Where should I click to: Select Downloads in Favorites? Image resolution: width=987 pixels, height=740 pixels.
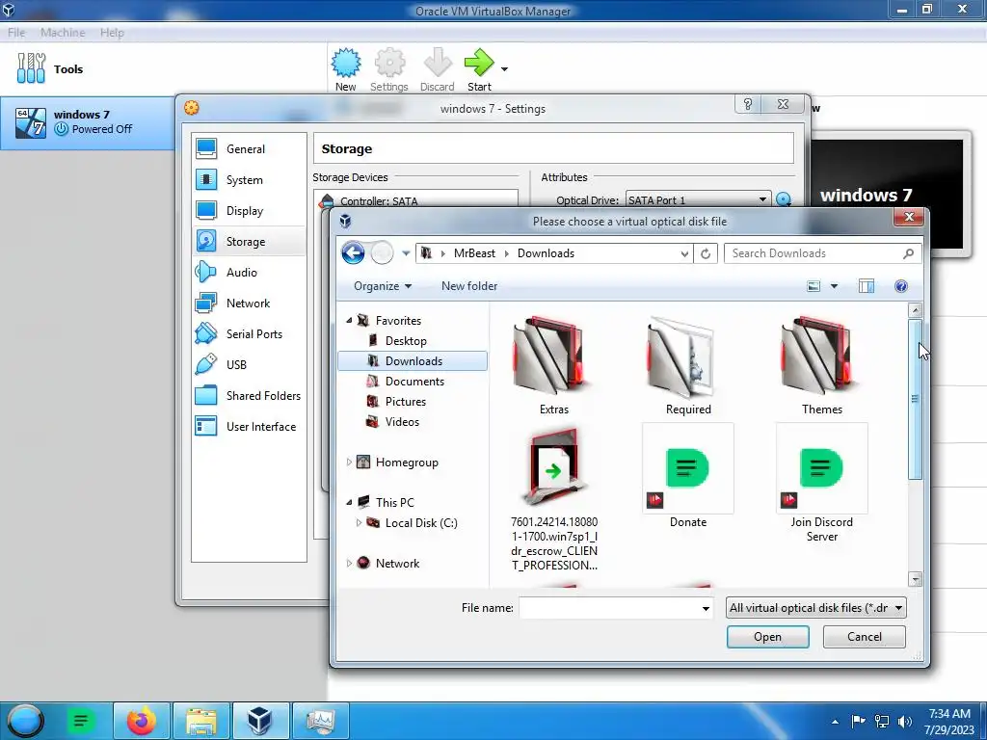click(413, 361)
